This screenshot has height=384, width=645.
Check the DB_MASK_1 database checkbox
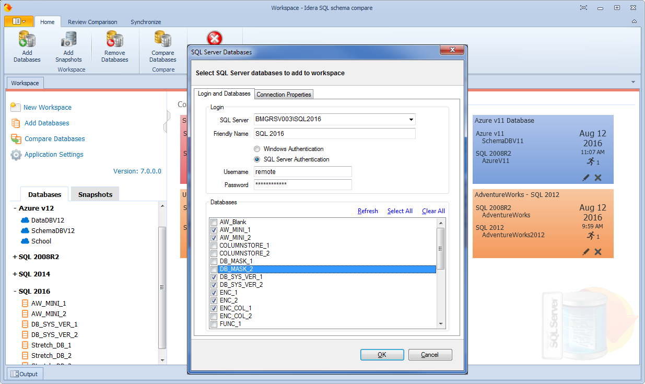click(214, 261)
